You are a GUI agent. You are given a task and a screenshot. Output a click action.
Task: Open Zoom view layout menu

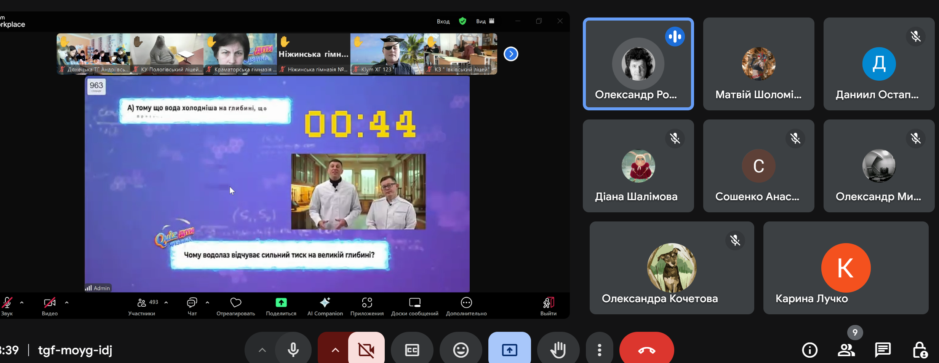click(x=485, y=21)
